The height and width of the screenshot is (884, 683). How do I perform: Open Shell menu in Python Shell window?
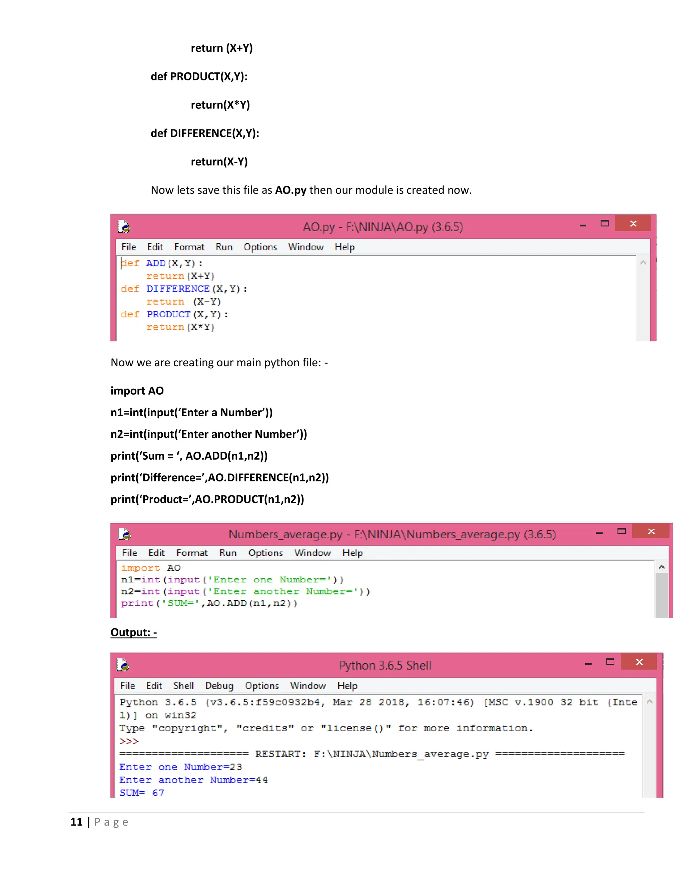[184, 686]
